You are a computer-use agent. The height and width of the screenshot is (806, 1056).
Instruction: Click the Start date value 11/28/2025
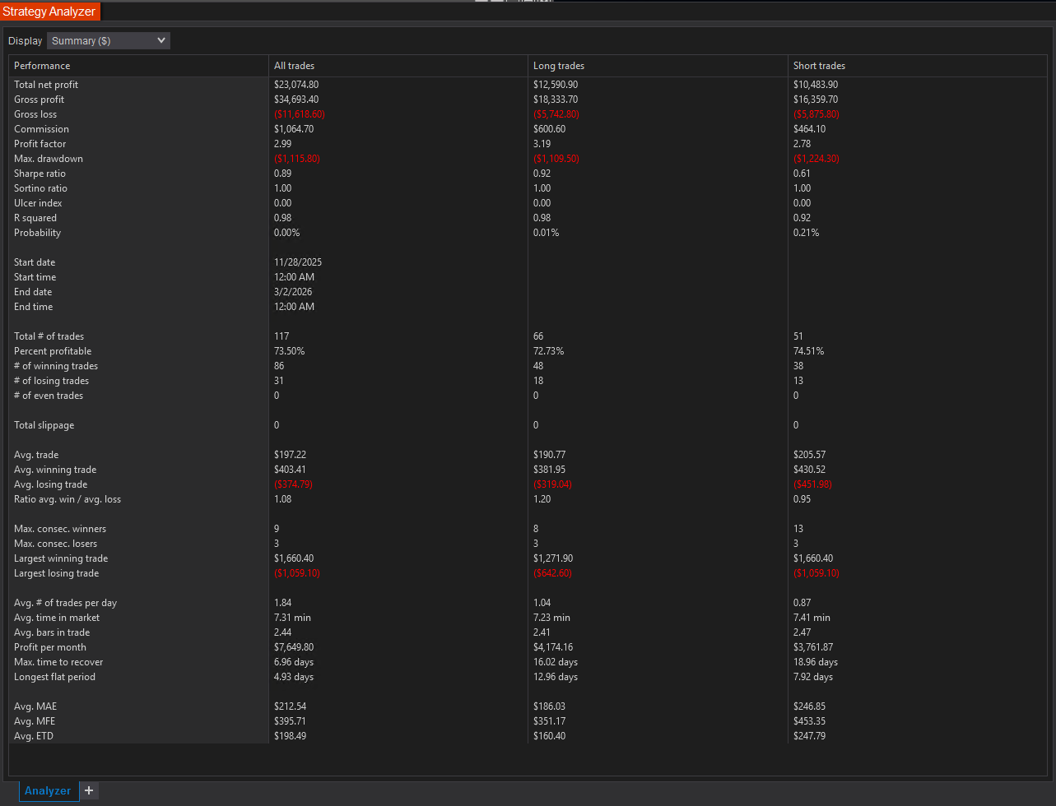click(298, 262)
